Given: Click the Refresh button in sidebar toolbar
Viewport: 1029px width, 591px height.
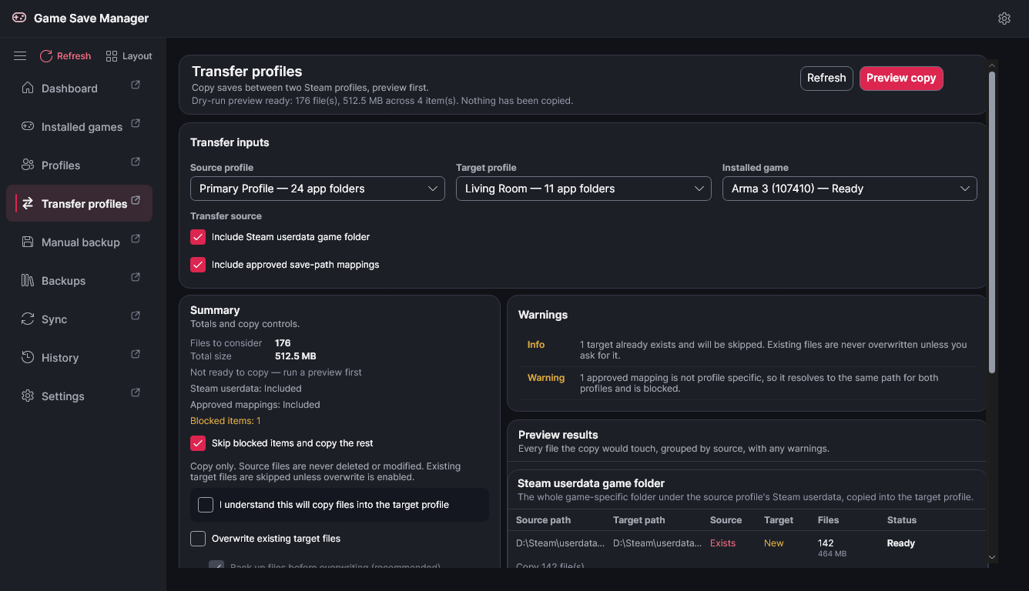Looking at the screenshot, I should click(65, 56).
